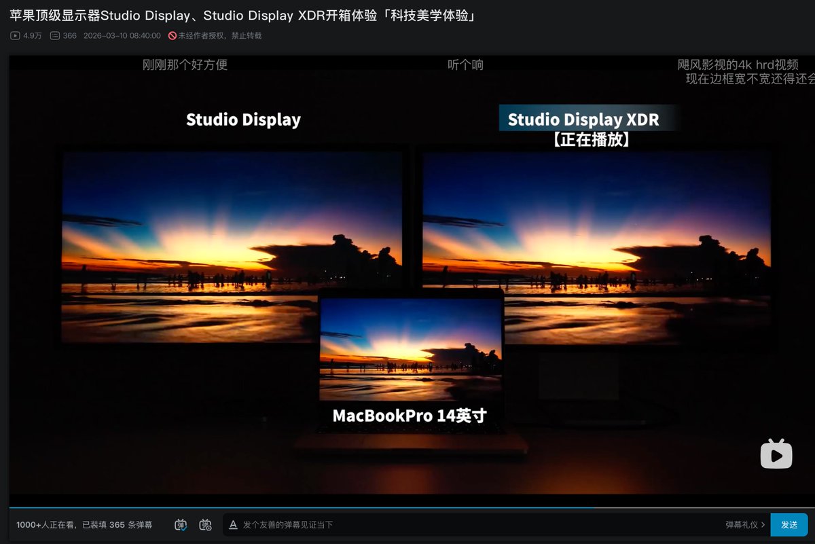Viewport: 815px width, 544px height.
Task: Click the play count icon beside 4.9万
Action: (x=15, y=35)
